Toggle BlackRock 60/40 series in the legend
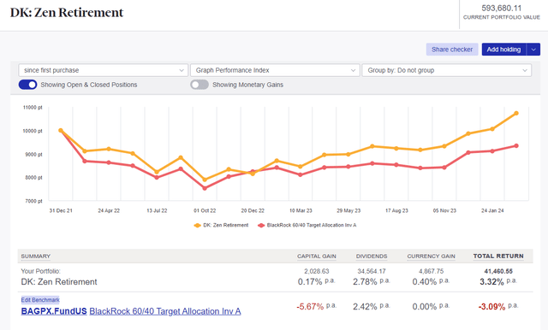 coord(307,226)
